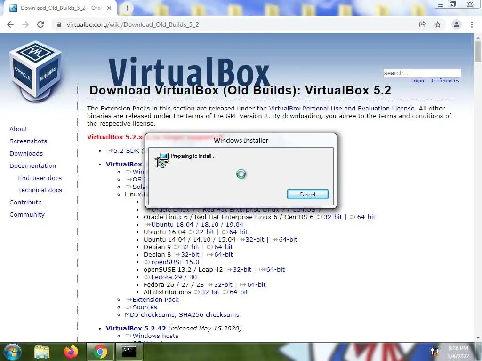The height and width of the screenshot is (361, 482).
Task: Cancel the Windows Installer dialog
Action: pyautogui.click(x=308, y=194)
